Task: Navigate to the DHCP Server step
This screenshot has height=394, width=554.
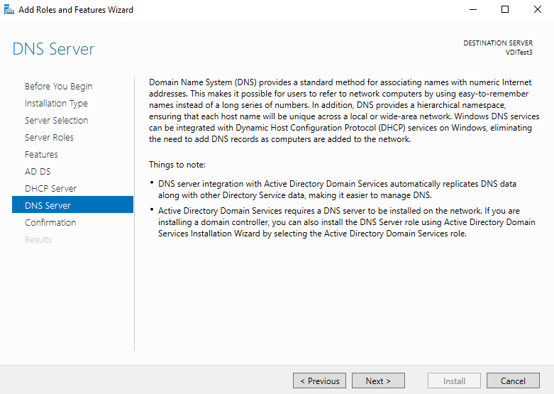Action: 50,189
